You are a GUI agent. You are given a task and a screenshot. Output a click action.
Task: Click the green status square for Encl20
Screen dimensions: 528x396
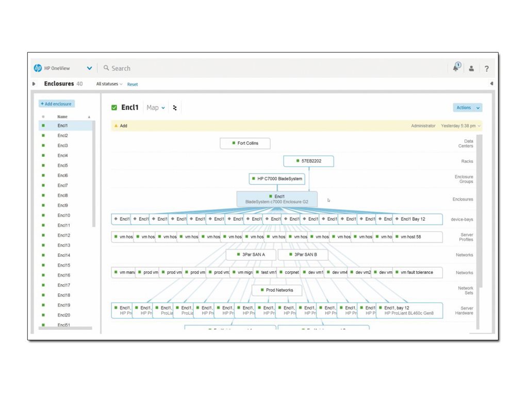pos(43,315)
